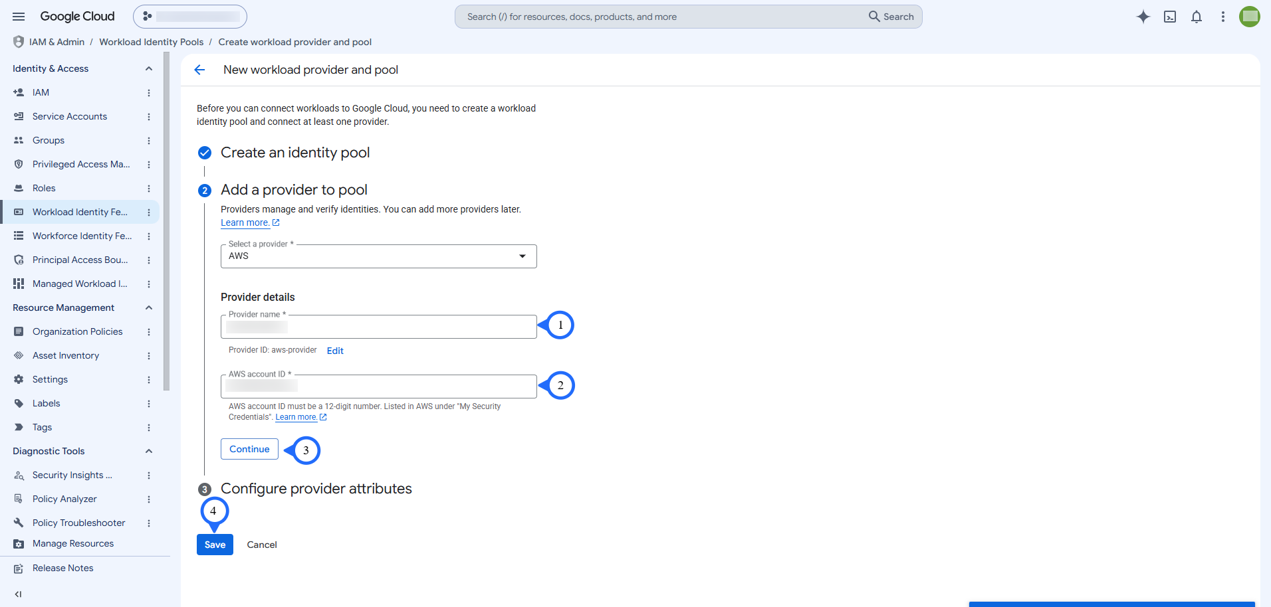Click the three-dot menu next to Asset Inventory
The image size is (1271, 607).
[149, 356]
